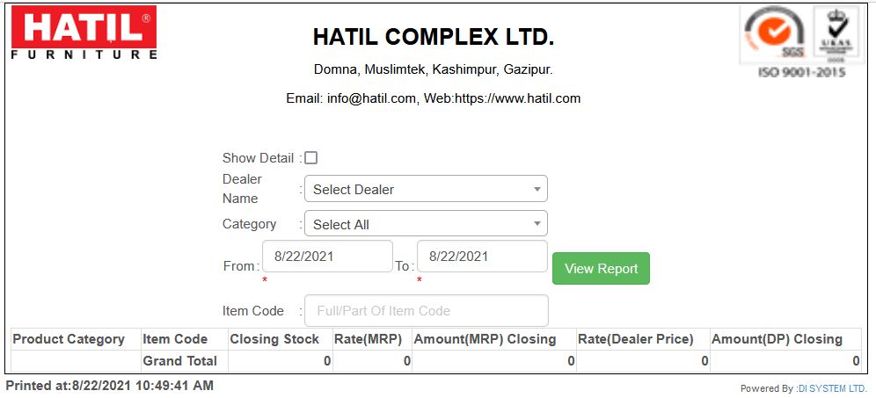
Task: Click the Dealer Name dropdown arrow
Action: tap(537, 189)
